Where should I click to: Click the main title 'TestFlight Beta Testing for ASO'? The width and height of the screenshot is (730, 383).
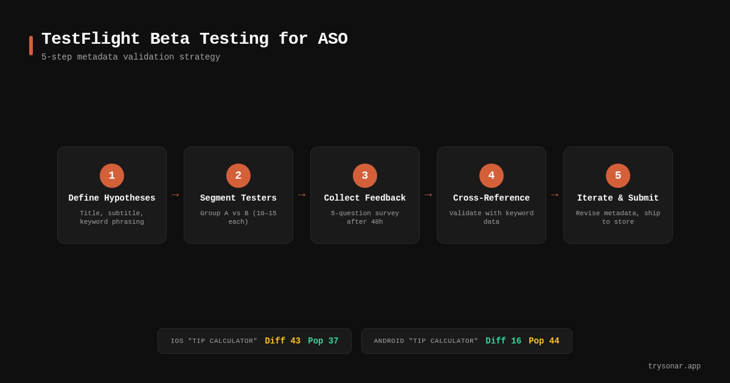tap(195, 39)
